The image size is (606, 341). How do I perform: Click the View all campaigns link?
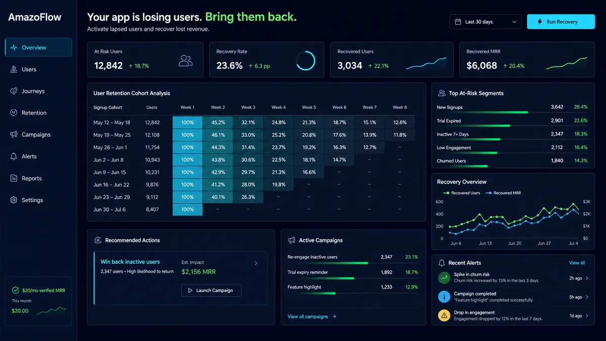[x=312, y=316]
